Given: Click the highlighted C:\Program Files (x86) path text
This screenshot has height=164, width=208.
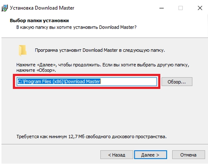Looking at the screenshot, I should (59, 81).
